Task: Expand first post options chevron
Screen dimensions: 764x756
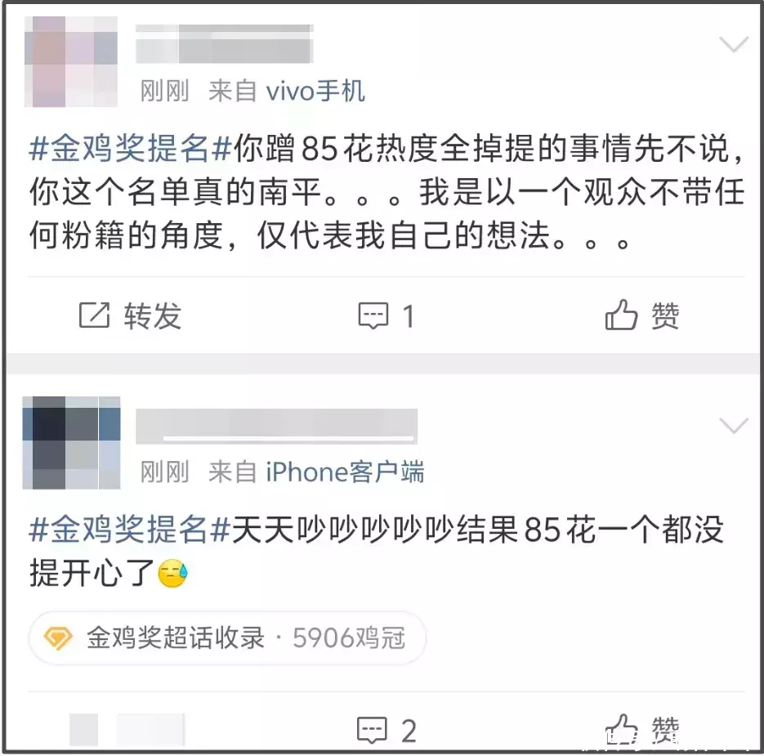Action: click(x=734, y=44)
